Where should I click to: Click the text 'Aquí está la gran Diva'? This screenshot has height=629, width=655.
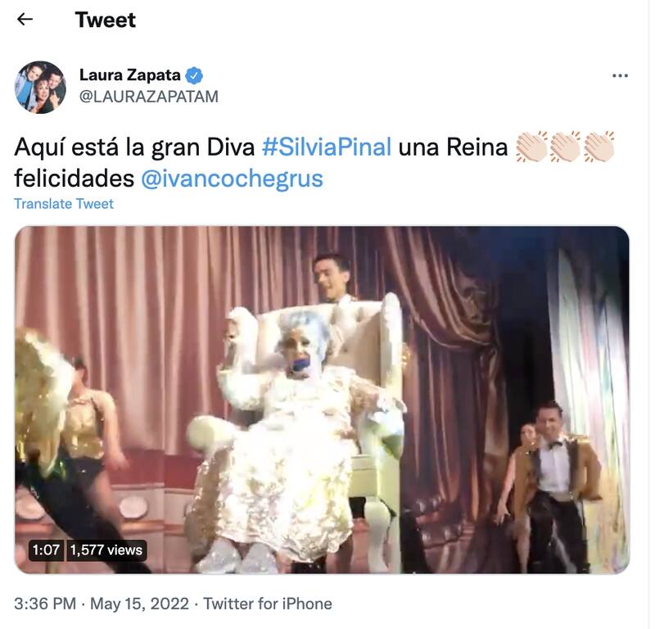134,148
